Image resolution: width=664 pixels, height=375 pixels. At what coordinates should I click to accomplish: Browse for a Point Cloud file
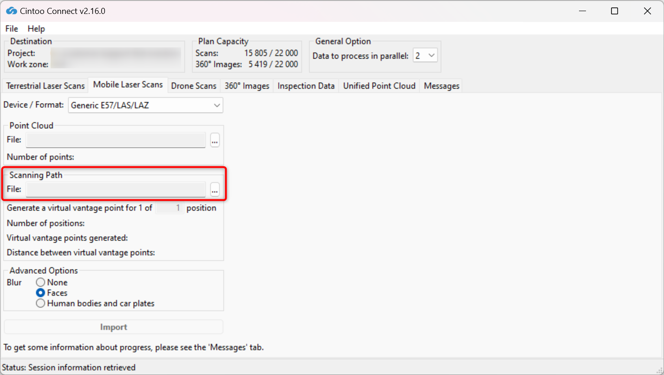pyautogui.click(x=215, y=140)
